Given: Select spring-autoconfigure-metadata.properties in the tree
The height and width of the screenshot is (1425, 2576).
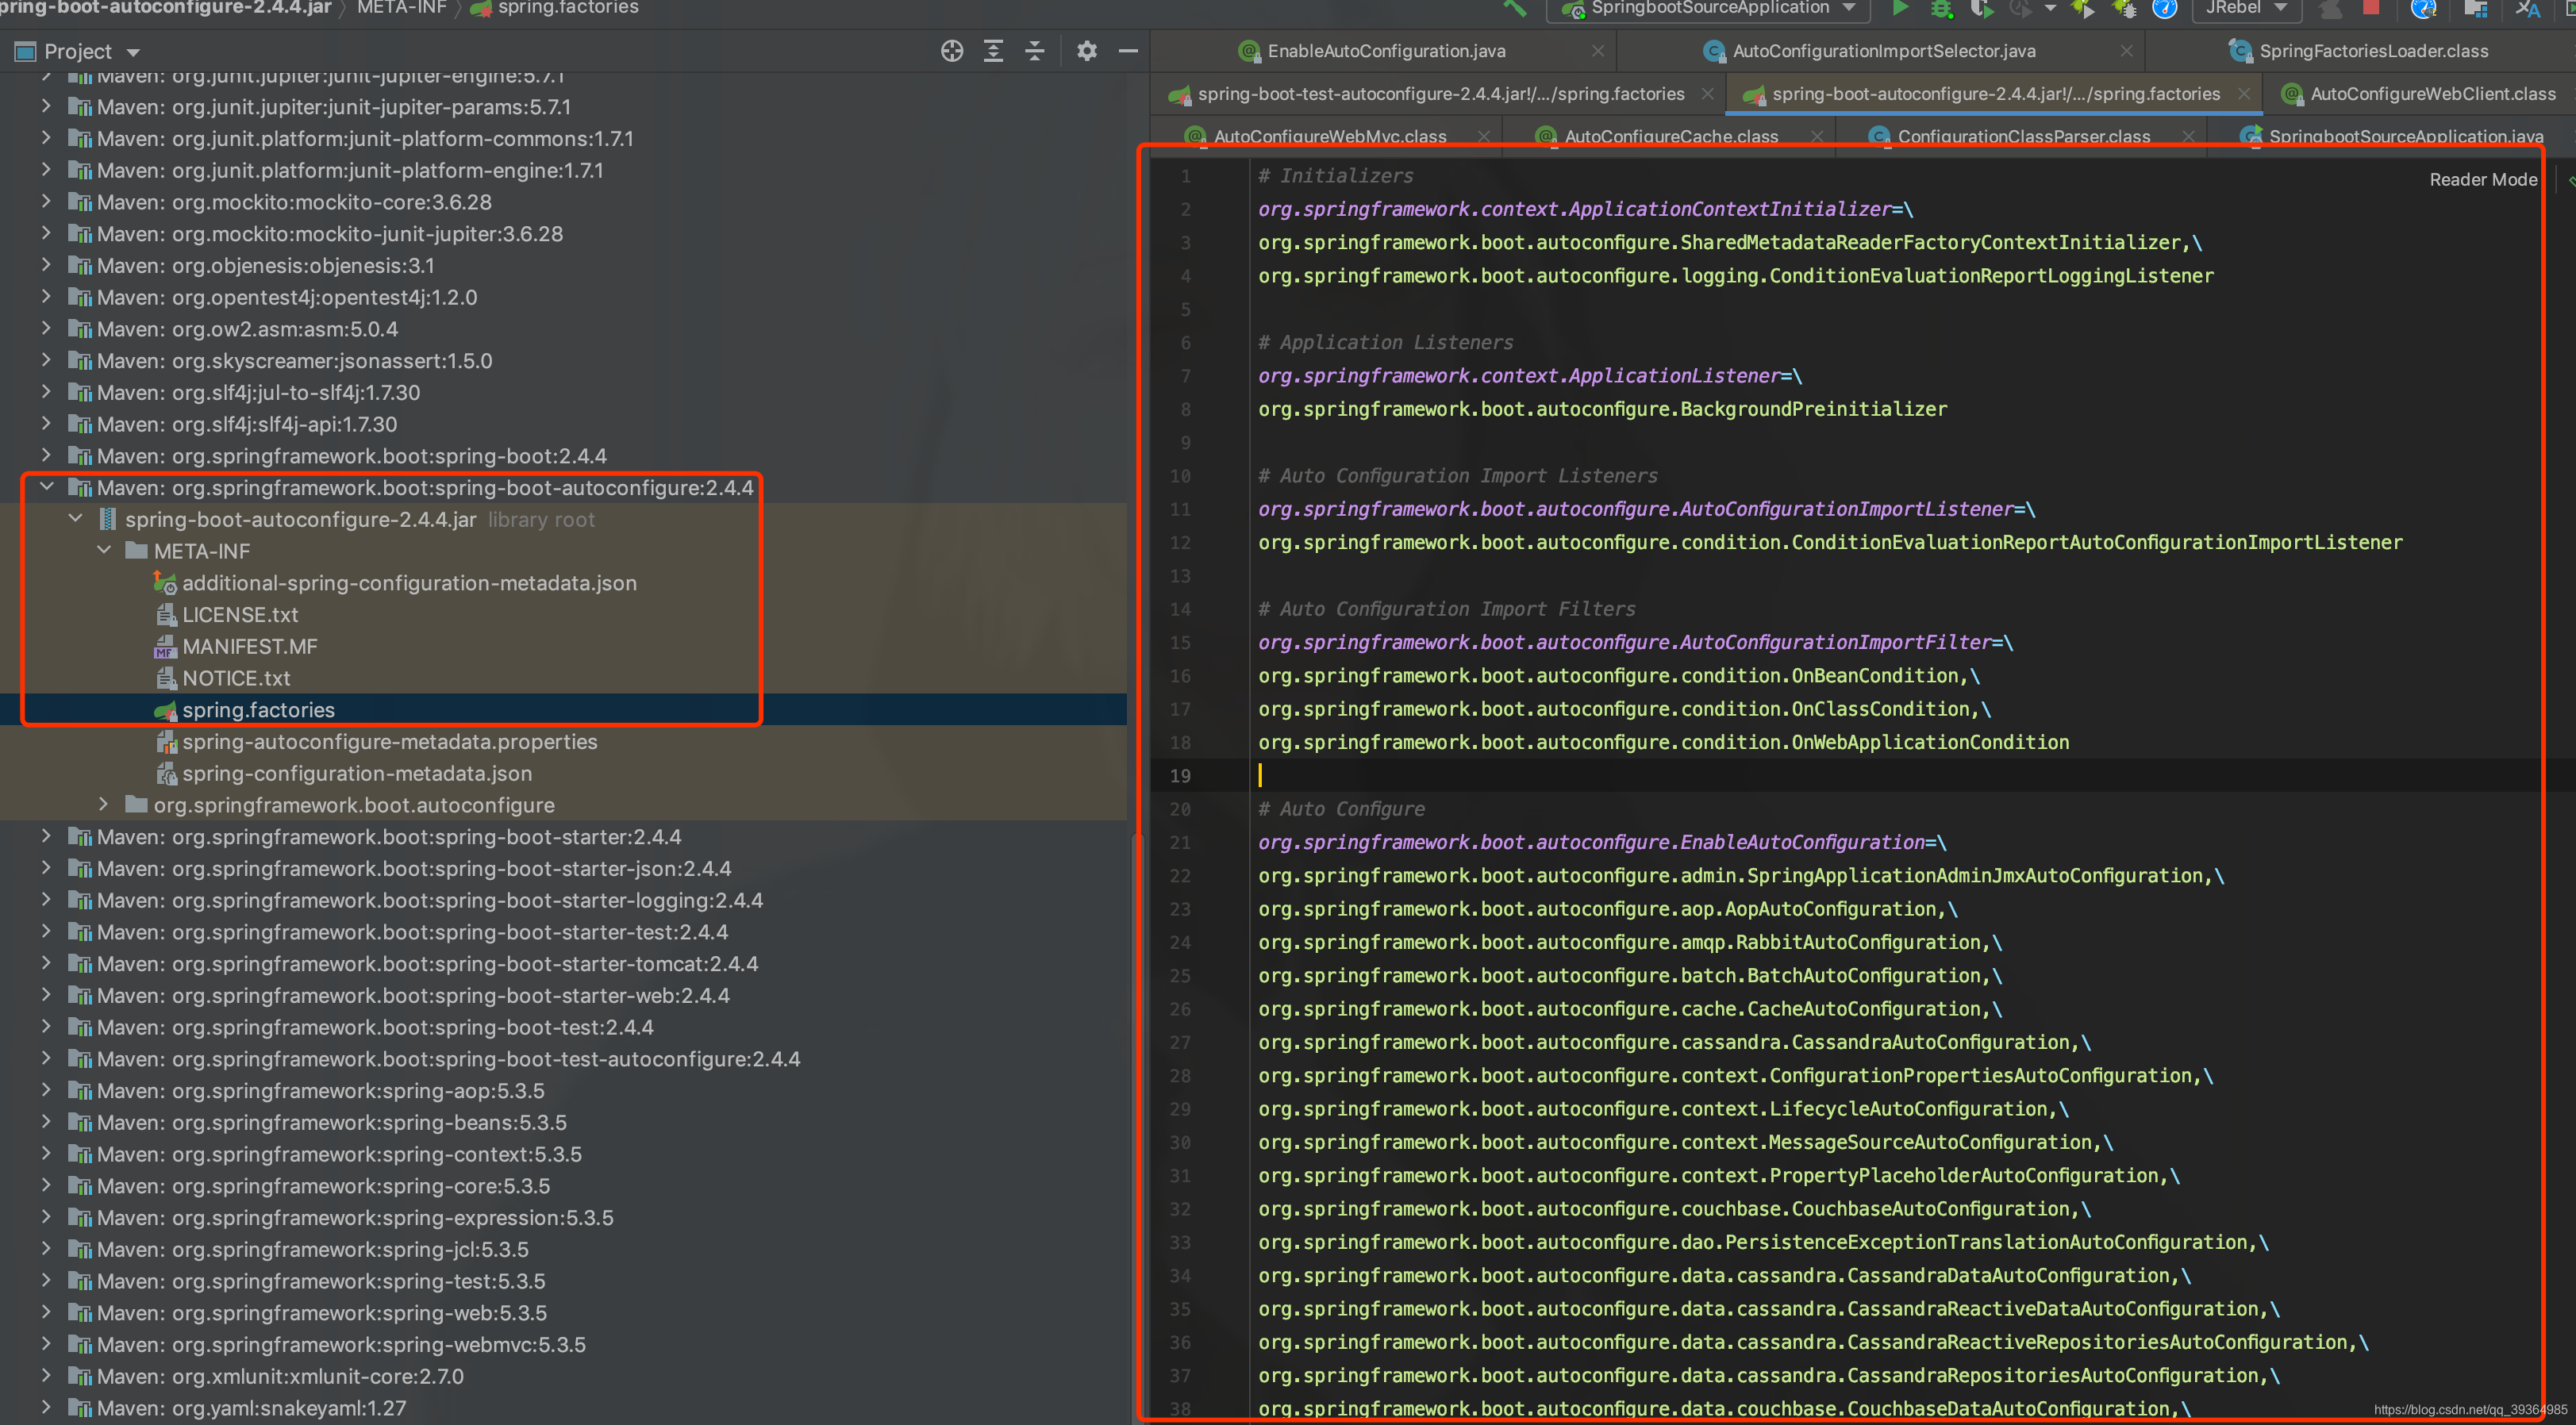Looking at the screenshot, I should (389, 742).
